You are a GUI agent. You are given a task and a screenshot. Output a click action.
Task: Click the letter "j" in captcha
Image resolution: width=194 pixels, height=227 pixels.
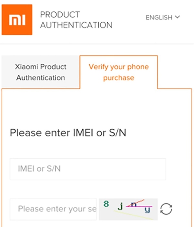point(120,206)
